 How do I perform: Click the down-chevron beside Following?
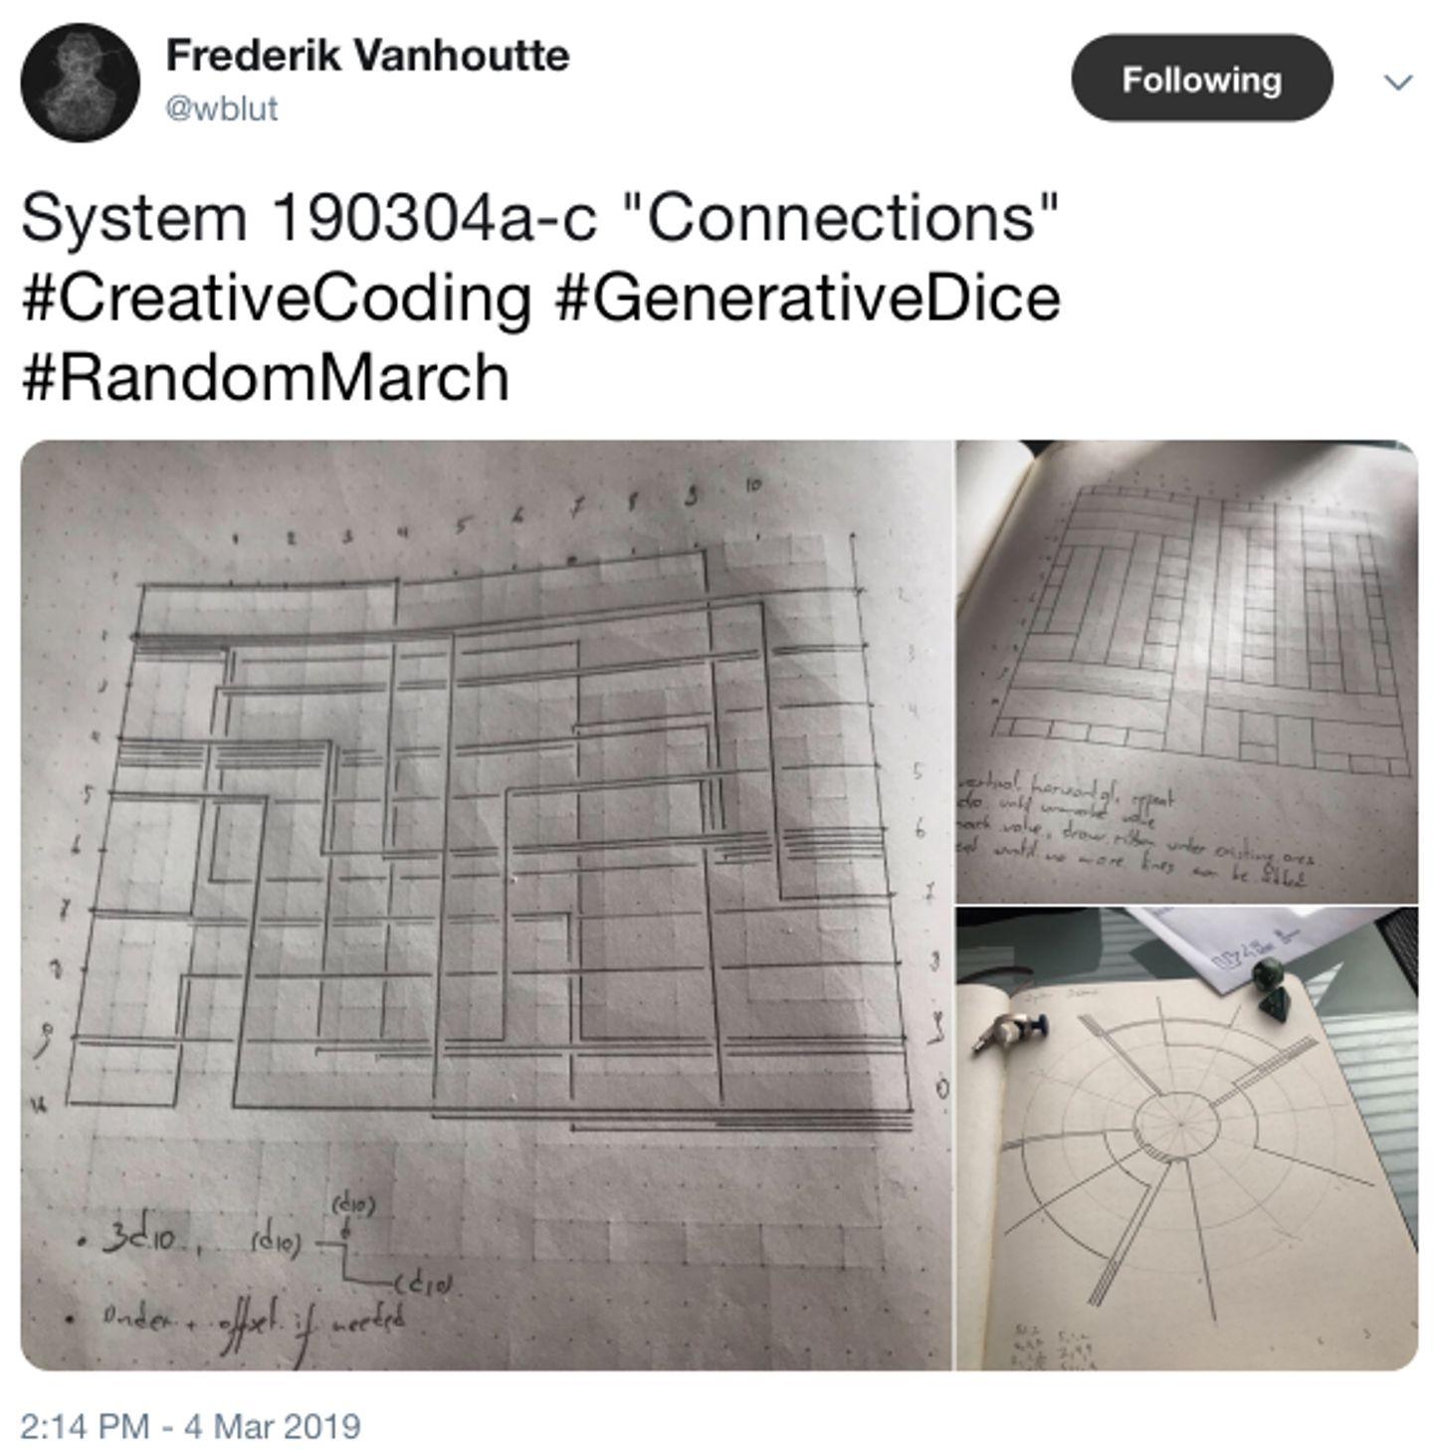(x=1397, y=80)
